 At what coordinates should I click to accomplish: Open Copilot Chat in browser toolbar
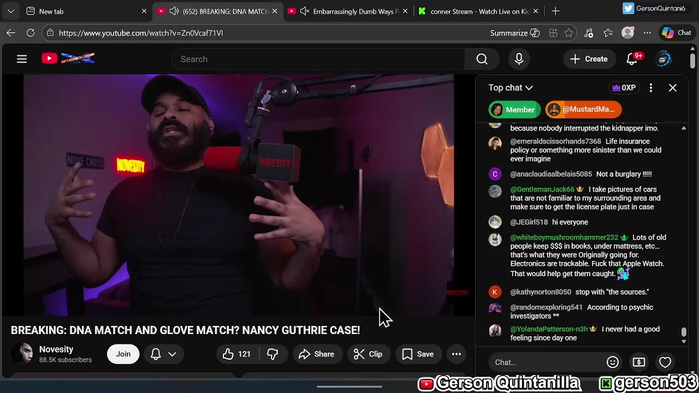(677, 33)
